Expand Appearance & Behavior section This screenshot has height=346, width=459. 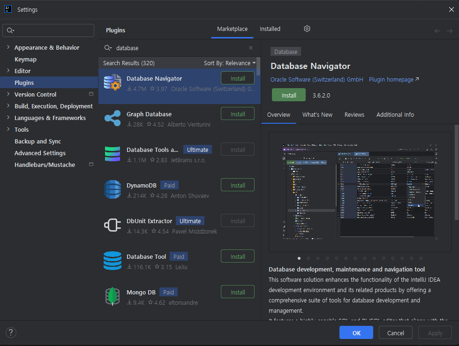pos(8,47)
